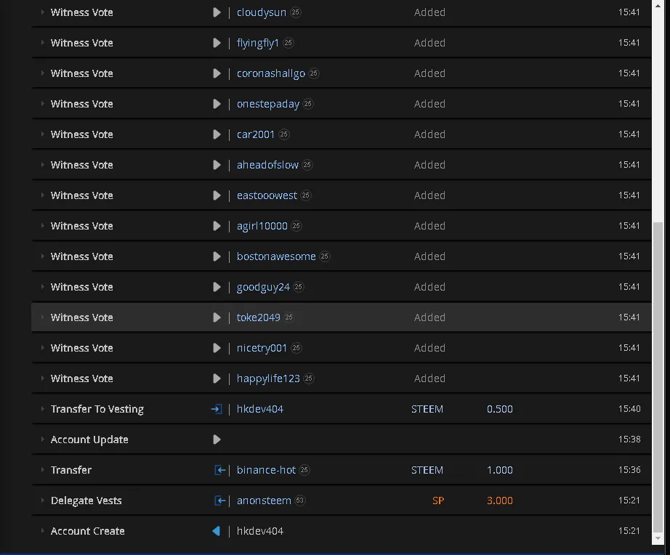Click the play icon in the coronashallgo row

(x=217, y=73)
